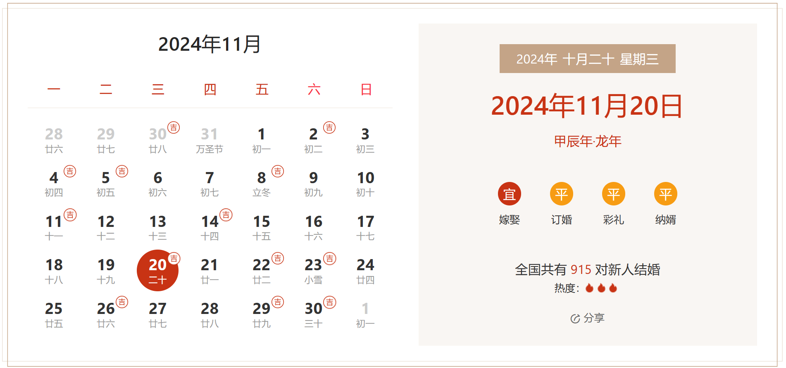This screenshot has height=368, width=786.
Task: Click the 日 weekday column header
Action: coord(366,90)
